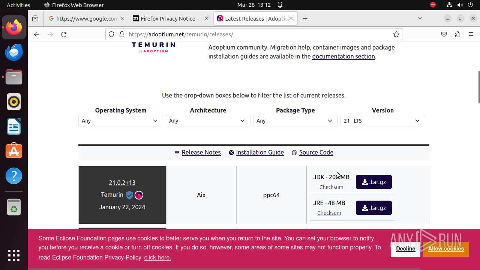Viewport: 480px width, 270px height.
Task: Follow the privacy policy 'click here' link
Action: pos(157,257)
